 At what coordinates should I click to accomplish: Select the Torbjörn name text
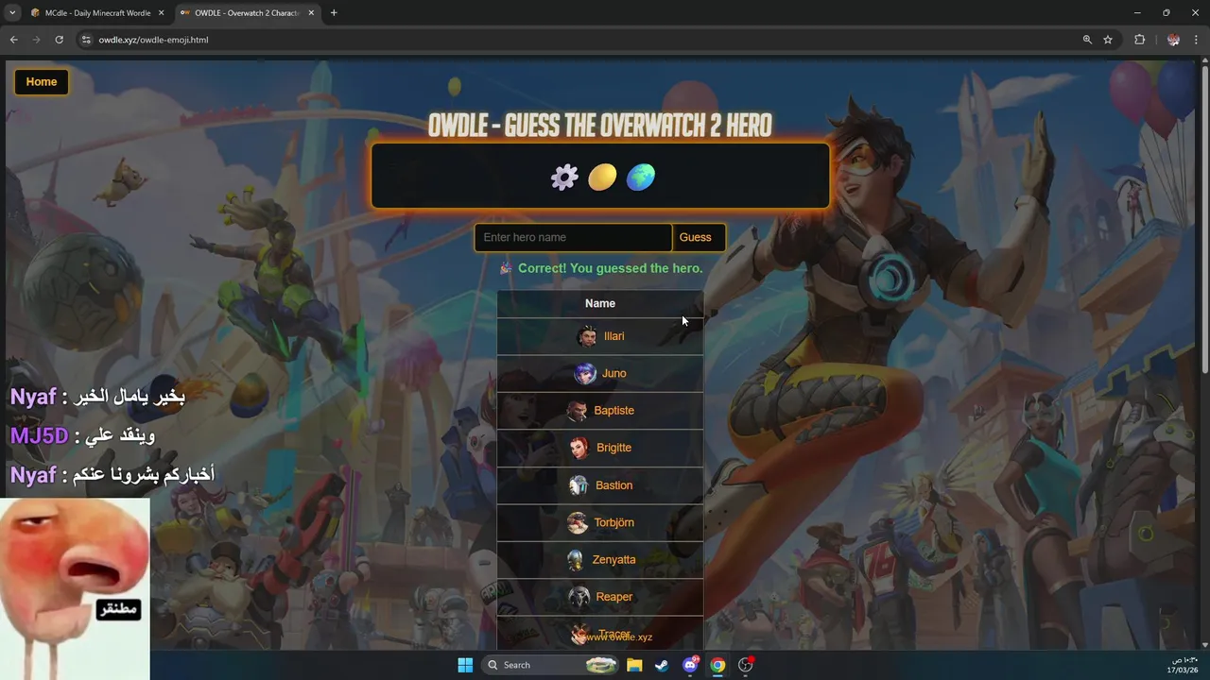coord(614,522)
